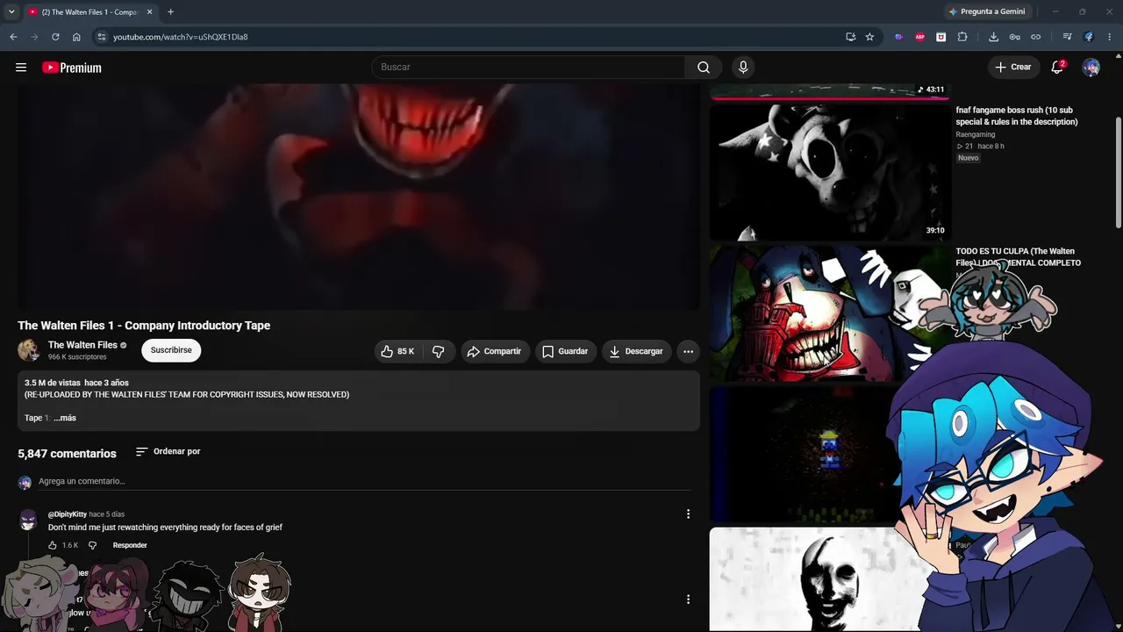Open options for the second comment
The width and height of the screenshot is (1123, 632).
[688, 599]
